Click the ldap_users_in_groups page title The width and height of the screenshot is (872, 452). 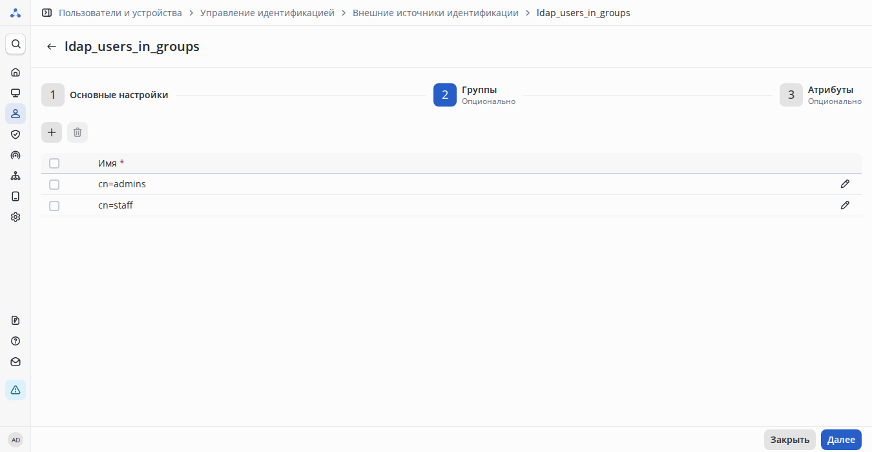132,46
